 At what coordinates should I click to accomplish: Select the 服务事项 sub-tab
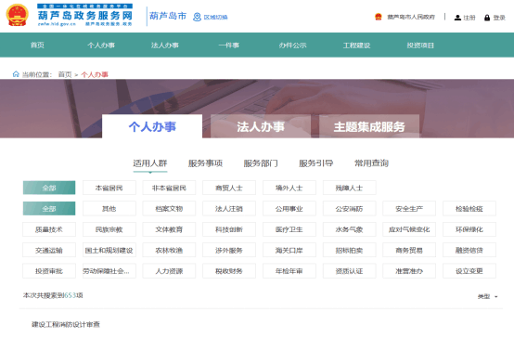coord(206,163)
